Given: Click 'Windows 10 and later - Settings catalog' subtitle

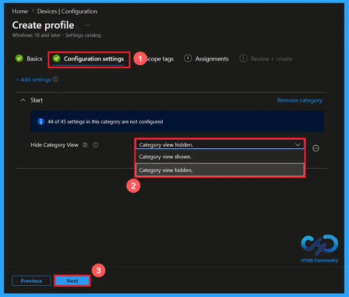Looking at the screenshot, I should [x=56, y=35].
